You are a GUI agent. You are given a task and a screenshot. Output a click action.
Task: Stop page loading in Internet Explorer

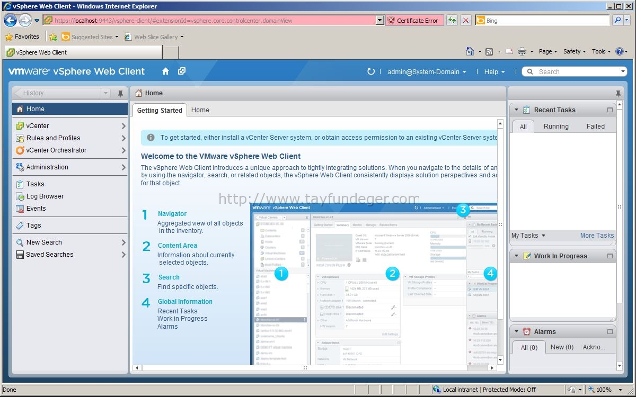(466, 20)
